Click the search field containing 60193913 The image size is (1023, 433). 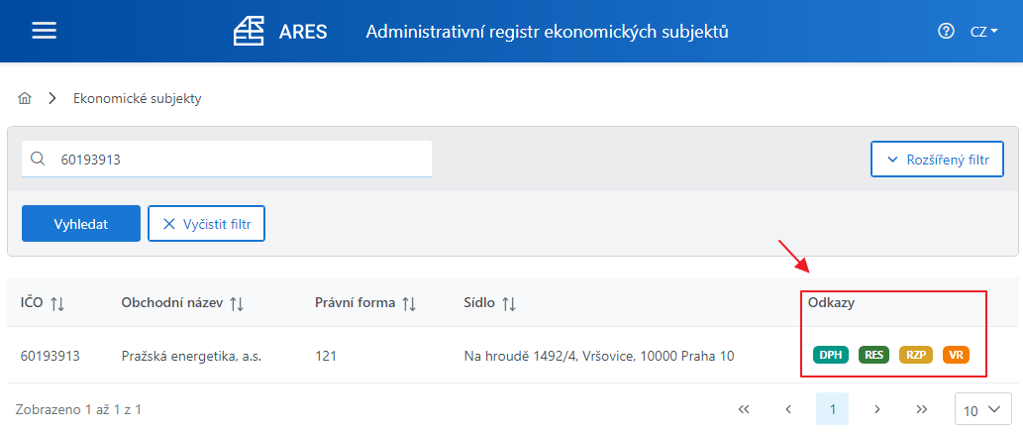227,159
